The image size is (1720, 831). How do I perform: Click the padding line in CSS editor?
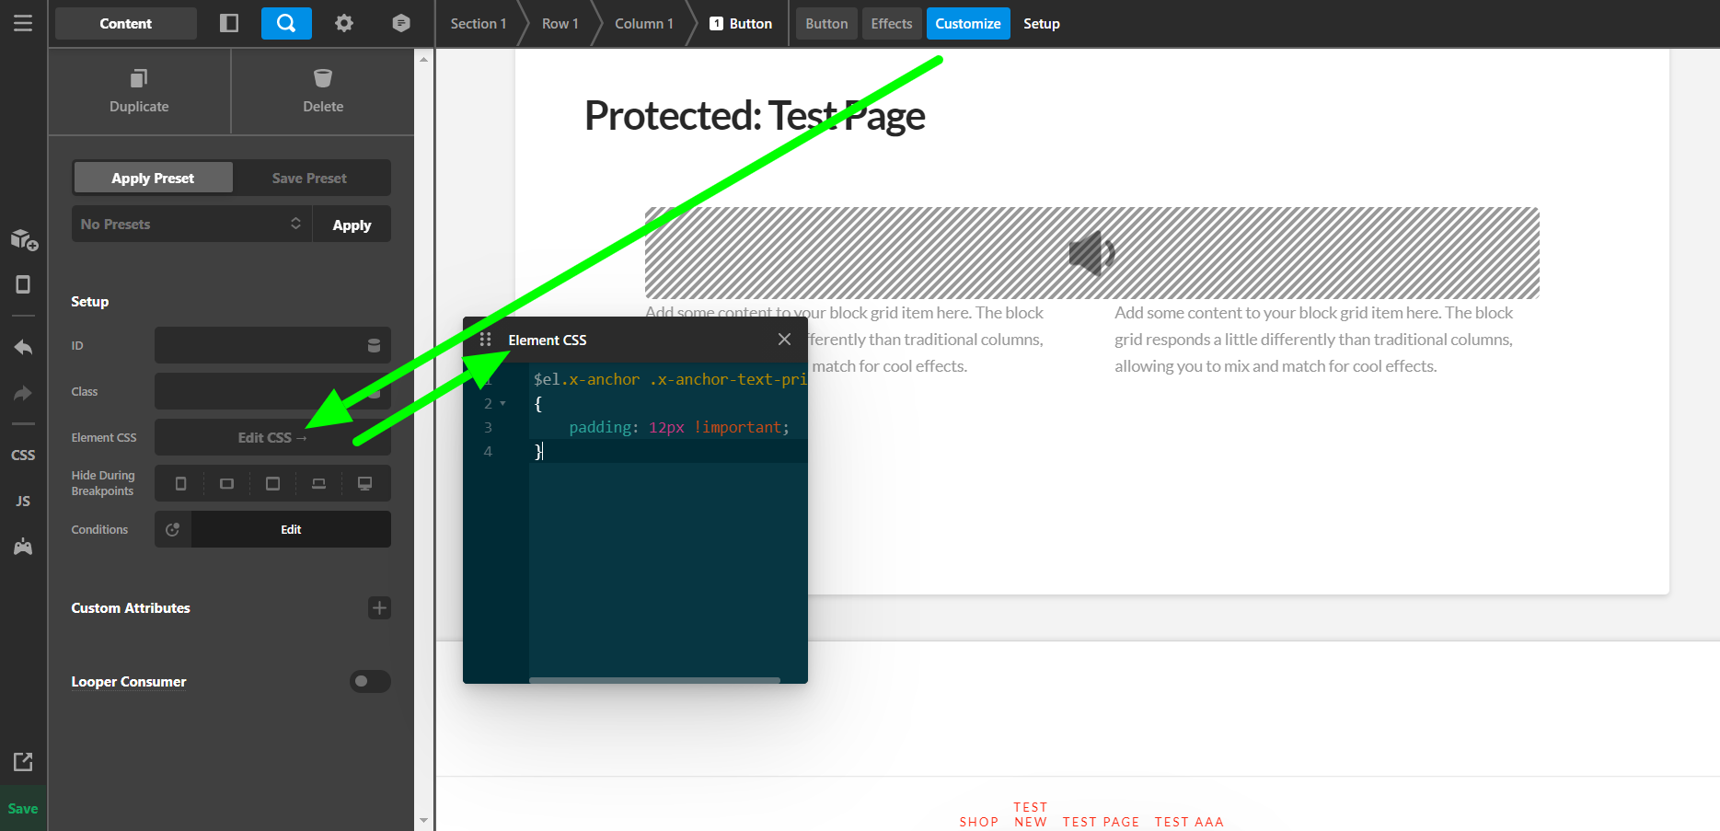point(679,427)
